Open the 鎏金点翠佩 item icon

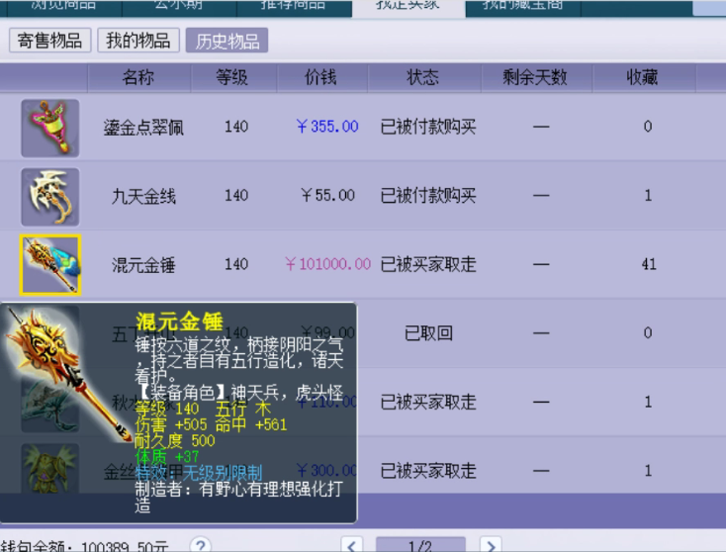[50, 128]
